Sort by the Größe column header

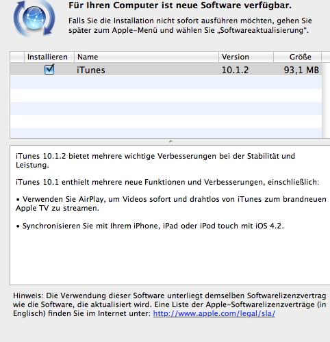(x=298, y=57)
